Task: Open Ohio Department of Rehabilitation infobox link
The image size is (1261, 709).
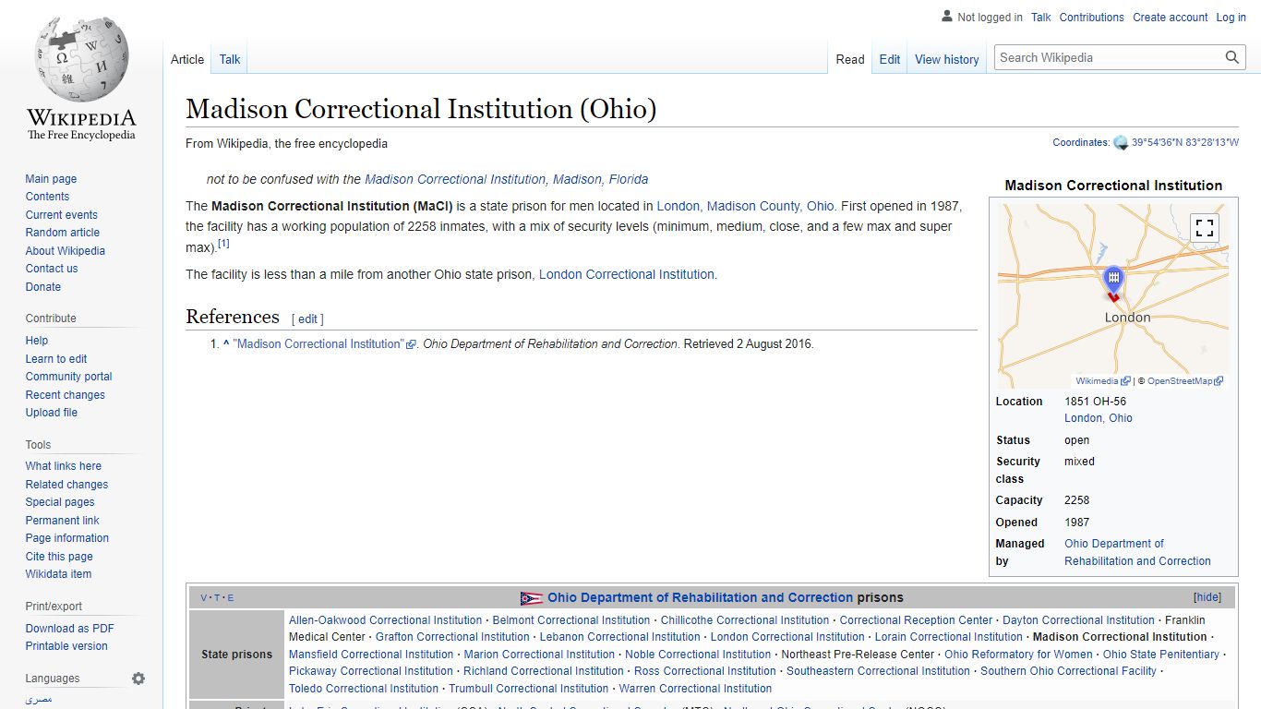Action: (1137, 552)
